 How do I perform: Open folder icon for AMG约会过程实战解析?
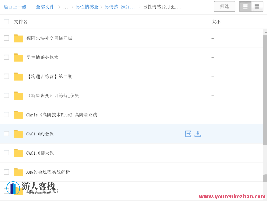pos(18,172)
